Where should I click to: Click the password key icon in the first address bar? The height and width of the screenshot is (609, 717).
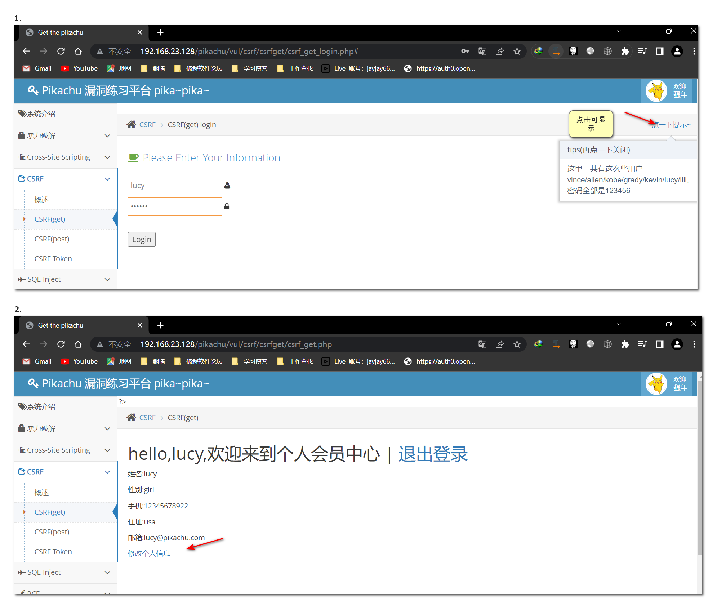[x=465, y=51]
